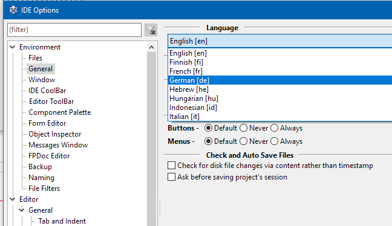Open the FPDoc Editor settings page
This screenshot has width=392, height=226.
coord(49,156)
